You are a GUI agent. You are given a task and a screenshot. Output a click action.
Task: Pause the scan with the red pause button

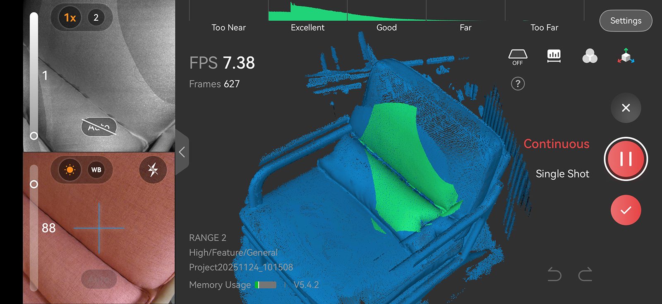pos(626,159)
